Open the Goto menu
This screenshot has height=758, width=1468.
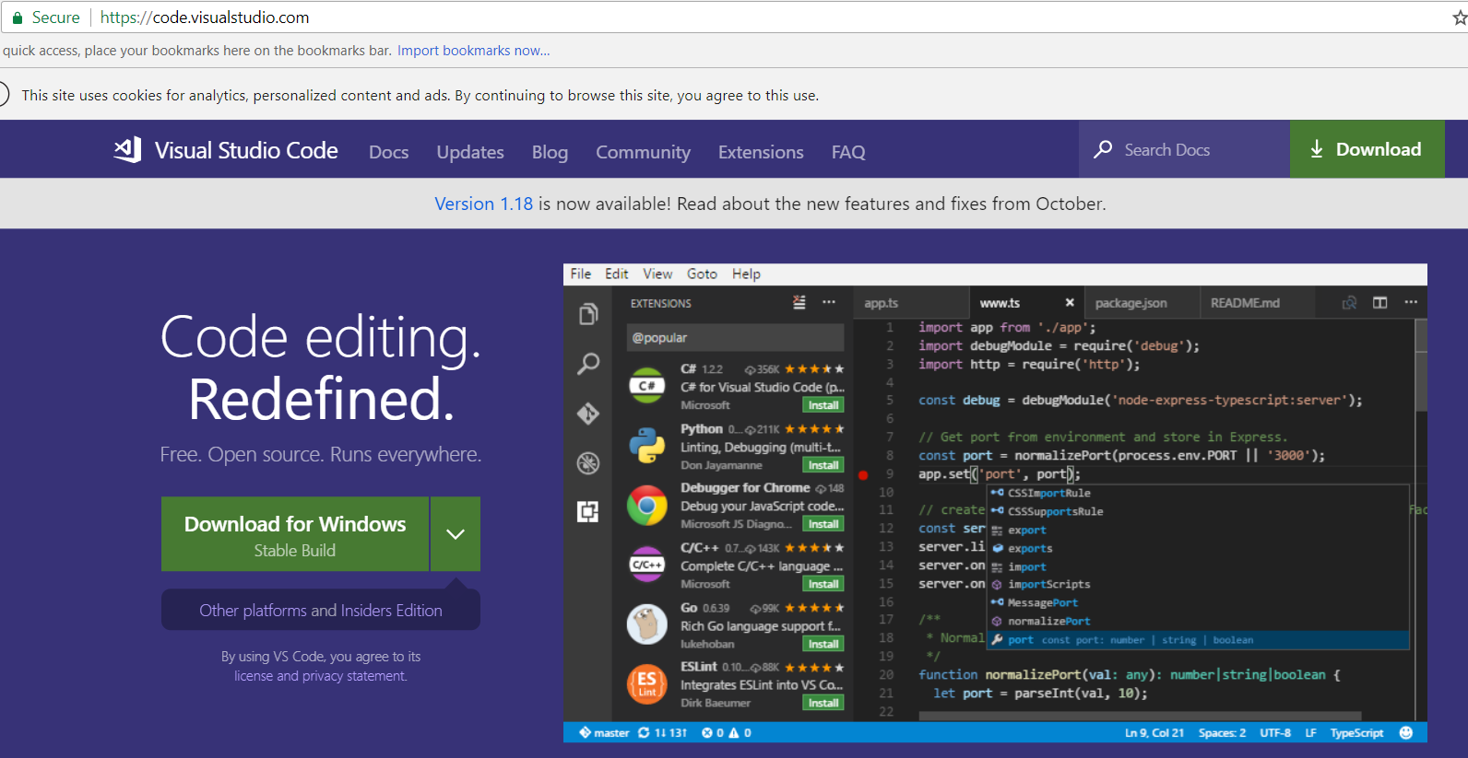click(x=702, y=274)
